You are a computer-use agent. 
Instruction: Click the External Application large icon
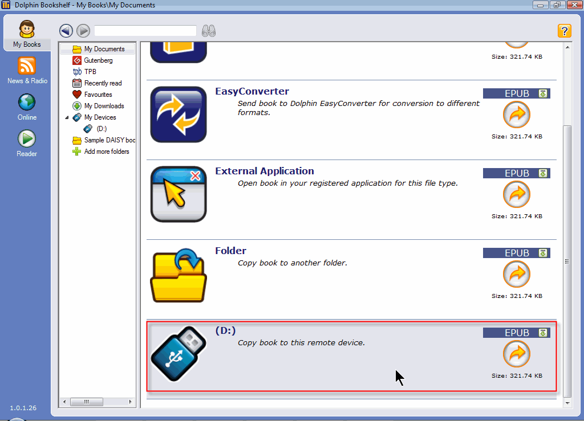[x=179, y=194]
